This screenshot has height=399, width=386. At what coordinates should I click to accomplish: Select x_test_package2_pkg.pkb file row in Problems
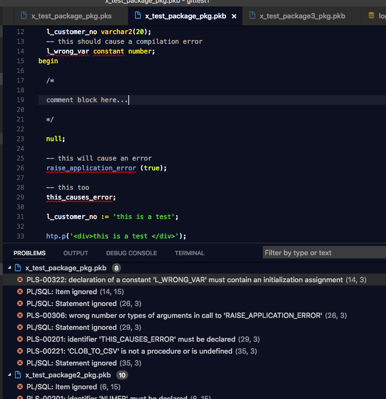coord(195,375)
